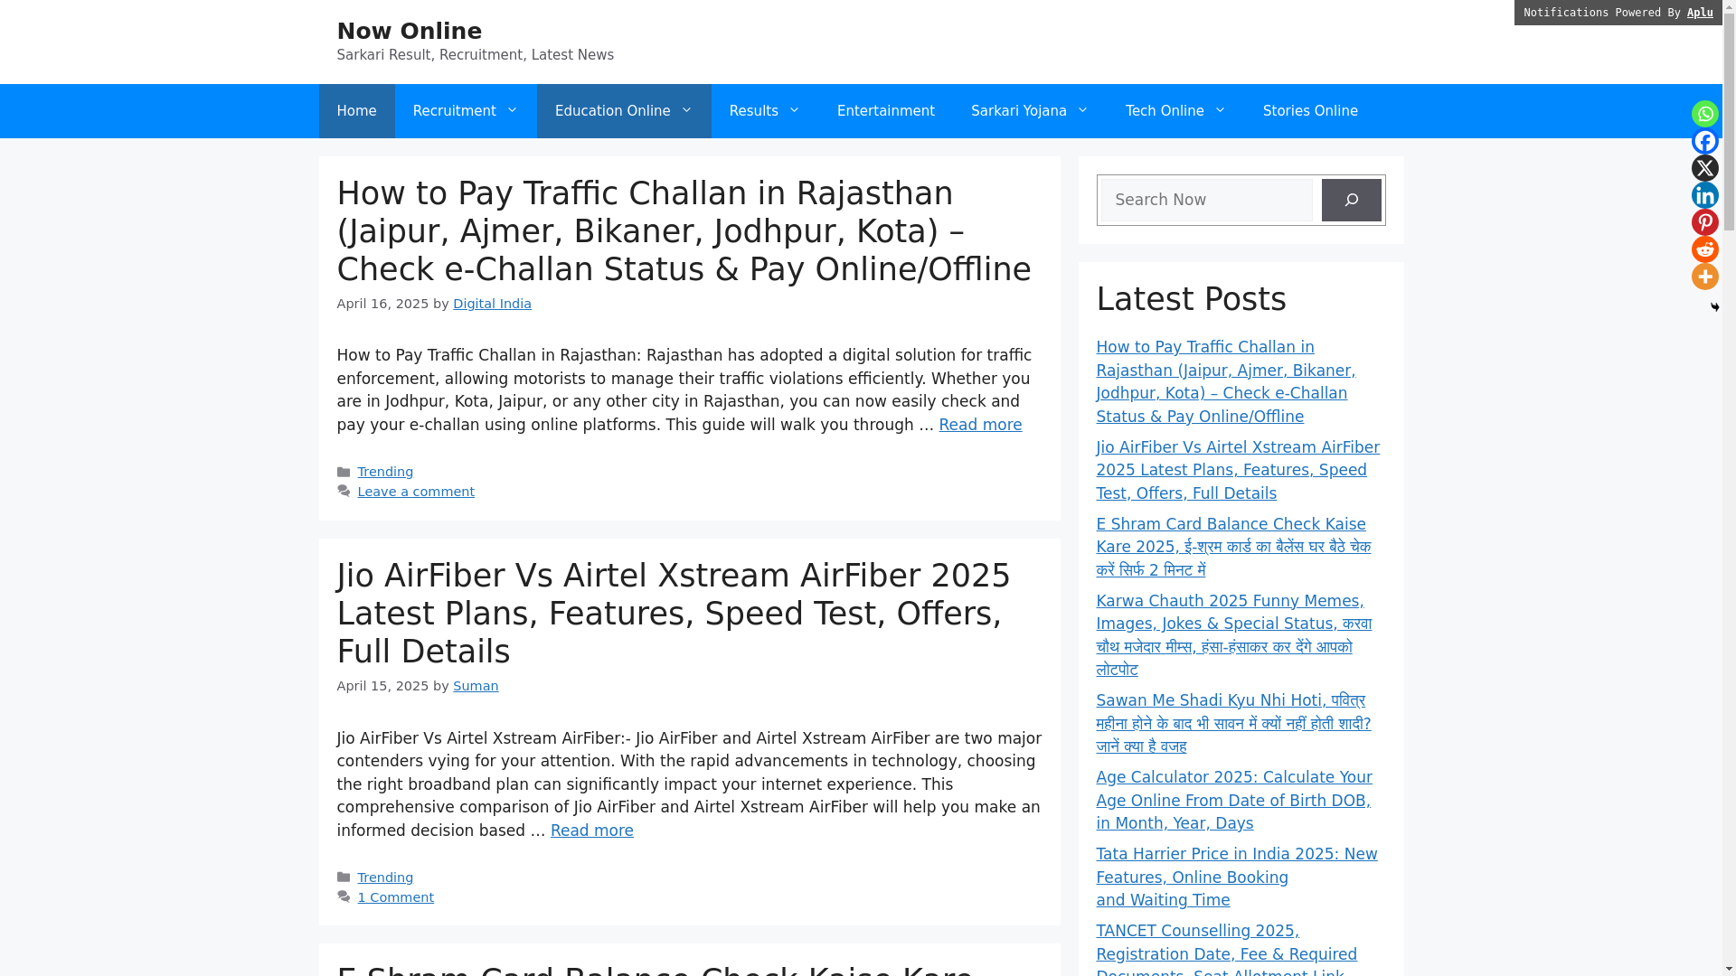Open Aplu notifications link
The height and width of the screenshot is (976, 1736).
click(1700, 13)
